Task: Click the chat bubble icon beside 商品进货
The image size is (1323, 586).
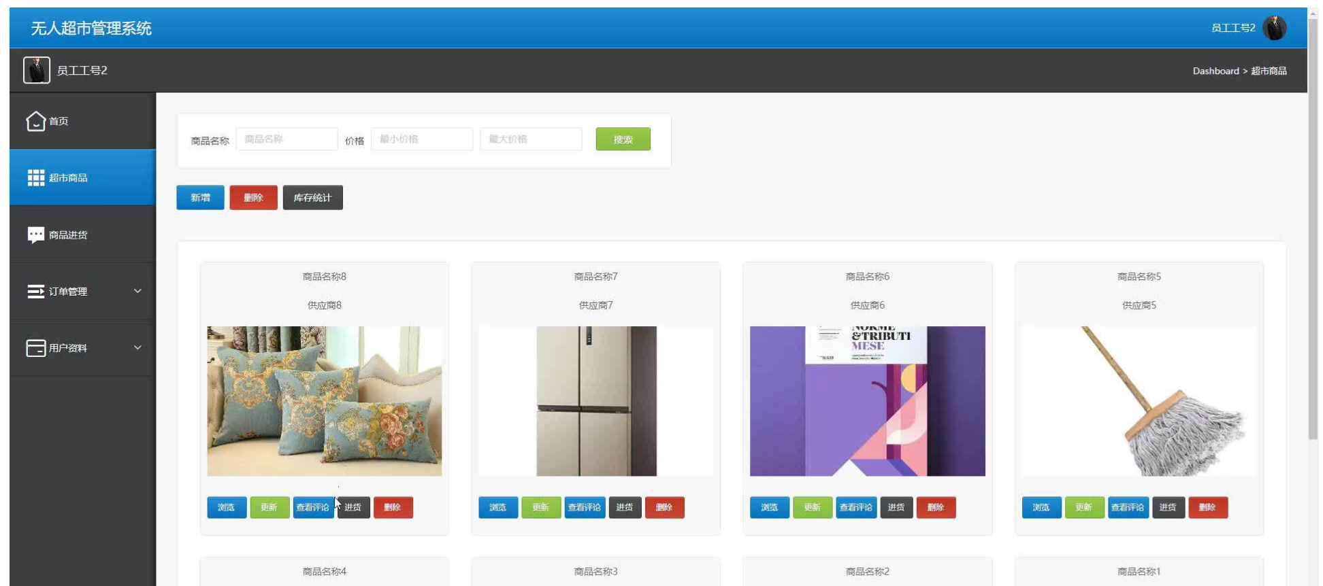Action: [35, 235]
